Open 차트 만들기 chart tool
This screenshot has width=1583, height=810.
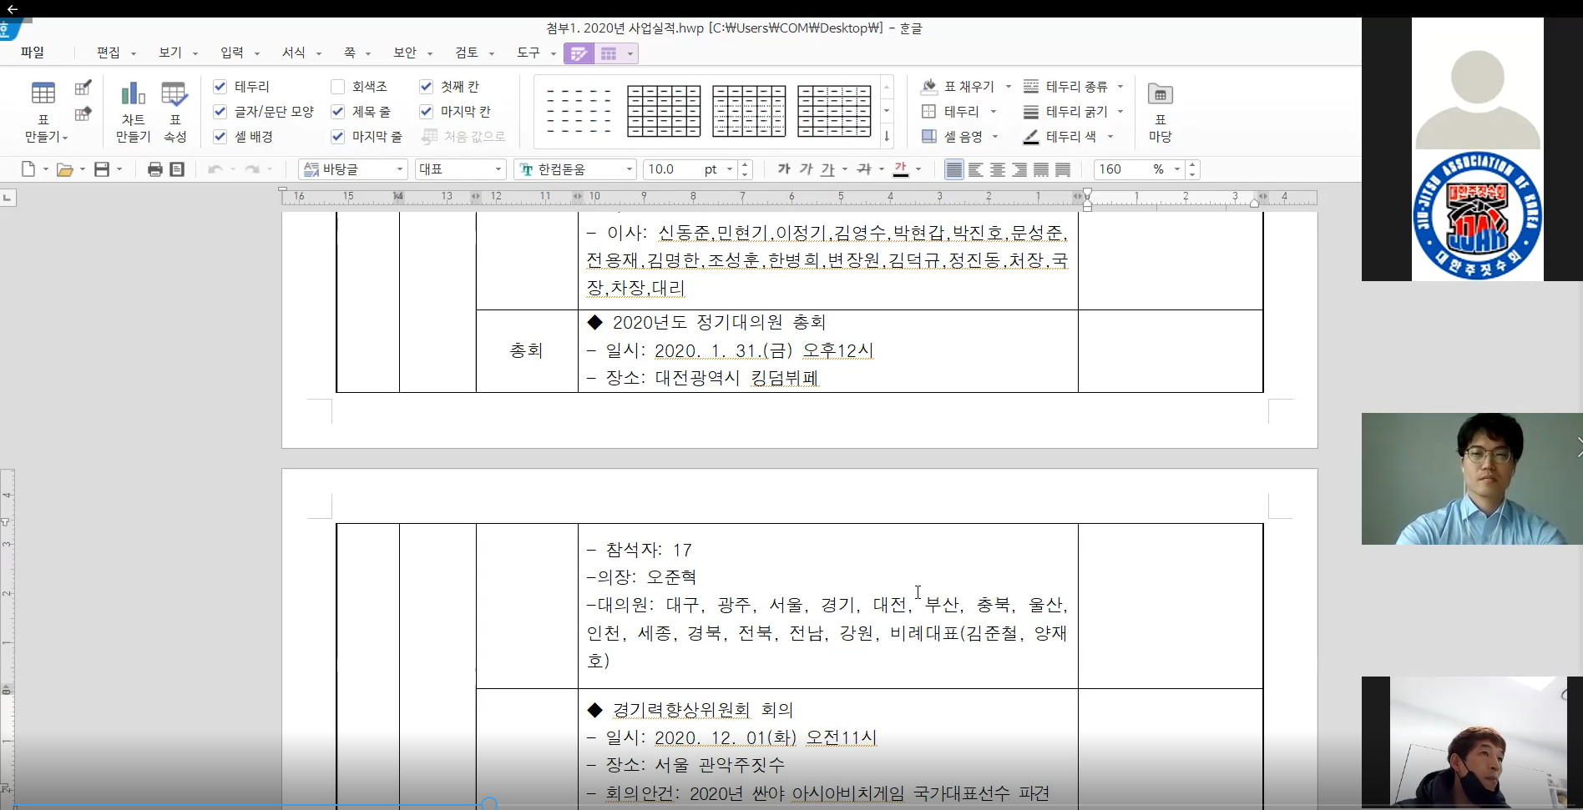point(133,93)
